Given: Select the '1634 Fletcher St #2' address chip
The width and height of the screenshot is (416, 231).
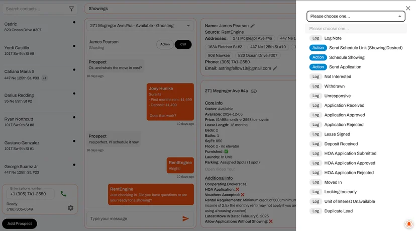Looking at the screenshot, I should click(x=225, y=47).
